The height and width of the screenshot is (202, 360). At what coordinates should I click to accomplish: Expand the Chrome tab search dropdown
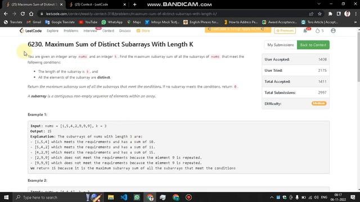pyautogui.click(x=319, y=4)
